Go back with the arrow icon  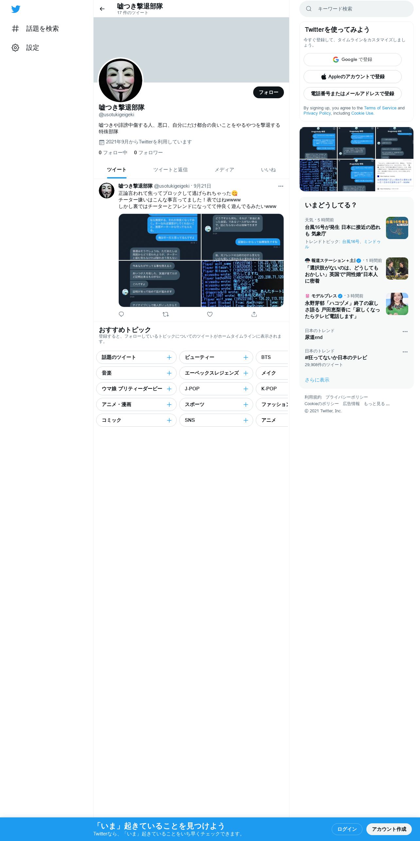point(102,9)
